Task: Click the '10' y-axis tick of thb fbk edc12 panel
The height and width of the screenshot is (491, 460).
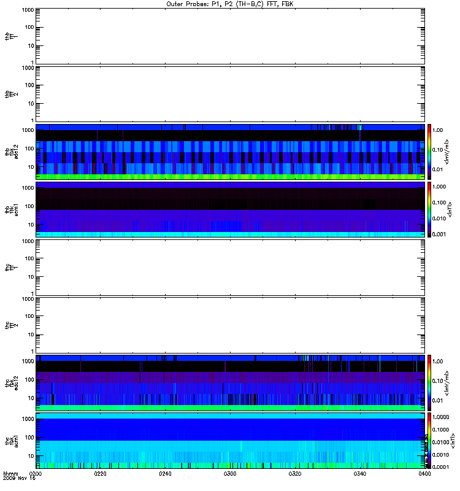Action: pos(31,167)
